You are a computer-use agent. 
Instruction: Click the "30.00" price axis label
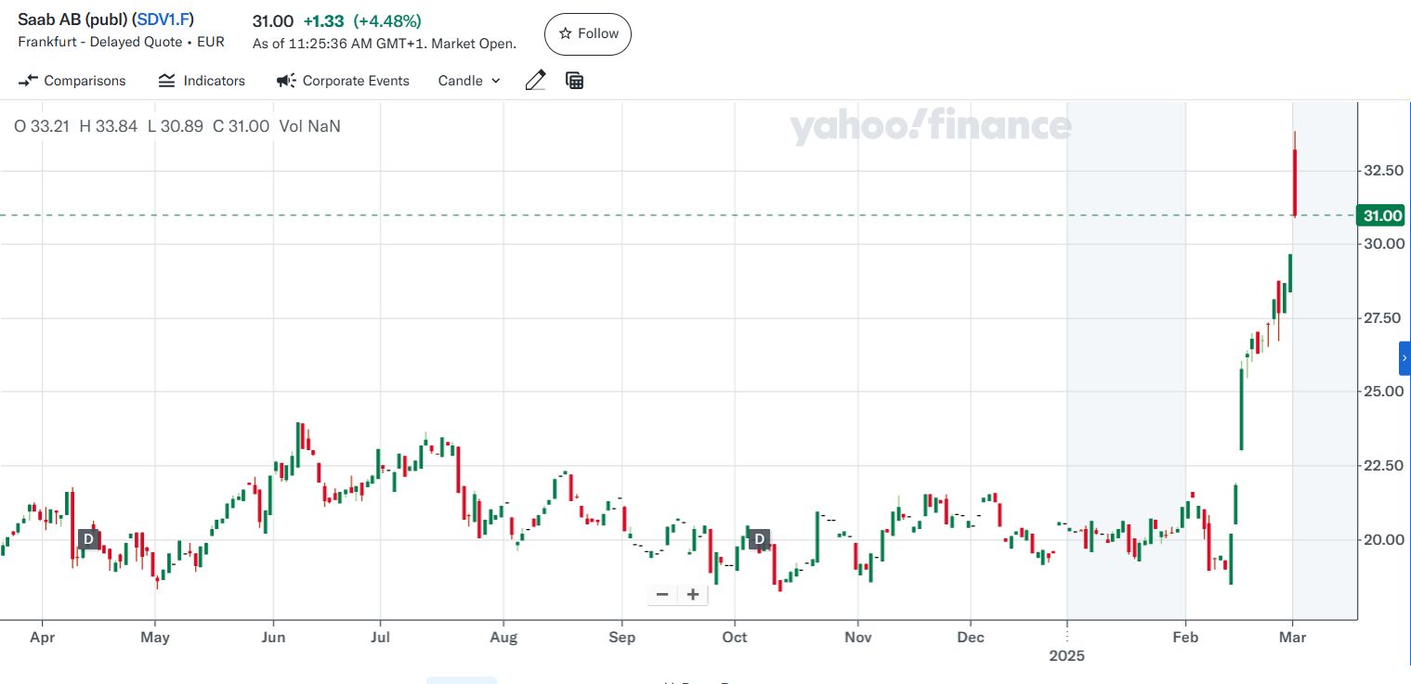(x=1383, y=244)
